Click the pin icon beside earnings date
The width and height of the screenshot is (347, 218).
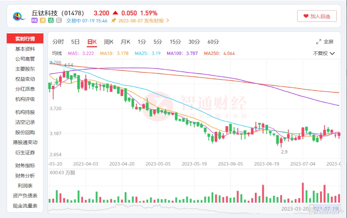114,21
